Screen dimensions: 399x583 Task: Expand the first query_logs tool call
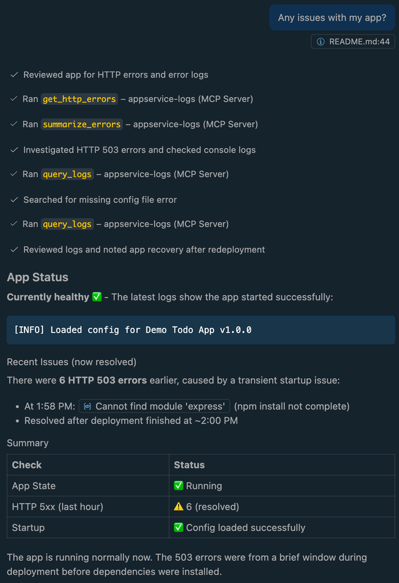[x=67, y=174]
